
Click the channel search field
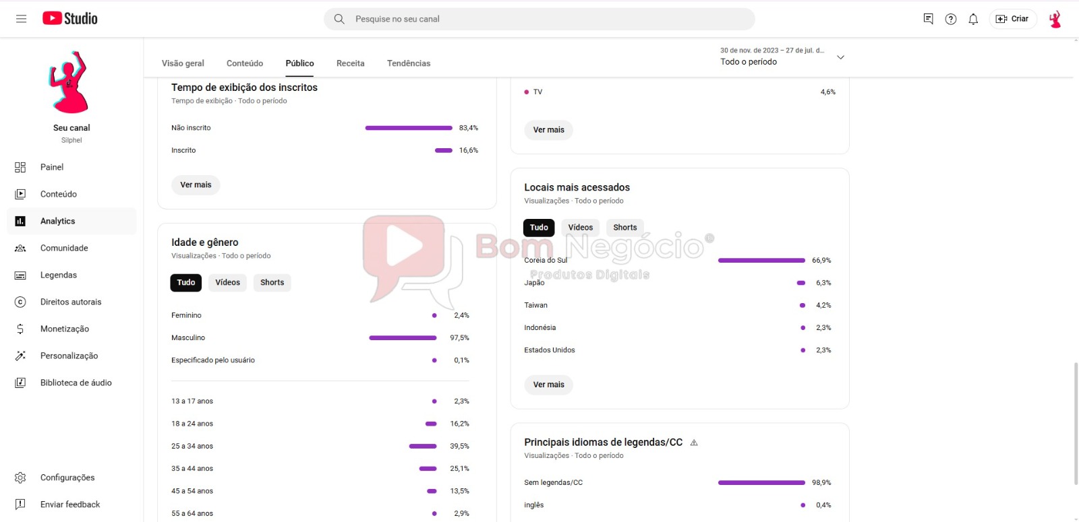tap(539, 19)
